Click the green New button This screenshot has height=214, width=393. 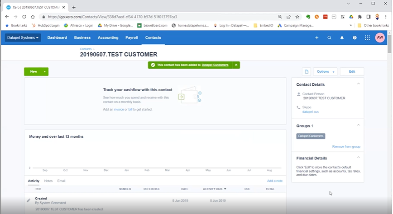pyautogui.click(x=34, y=72)
